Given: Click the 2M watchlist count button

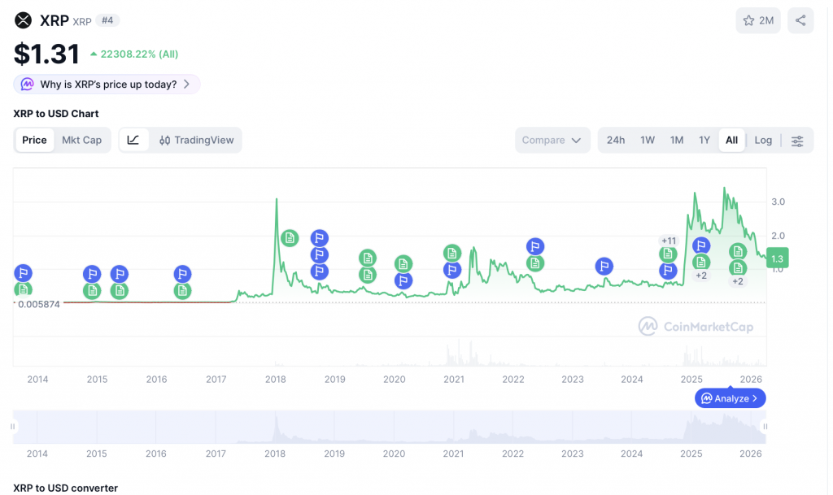Looking at the screenshot, I should (758, 20).
